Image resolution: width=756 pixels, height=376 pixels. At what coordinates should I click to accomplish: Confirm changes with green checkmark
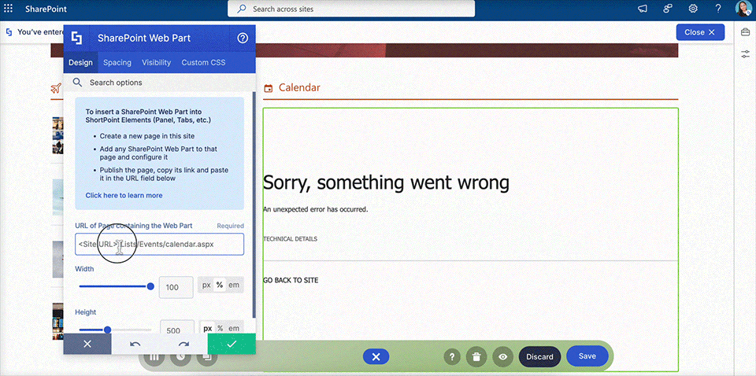[232, 344]
